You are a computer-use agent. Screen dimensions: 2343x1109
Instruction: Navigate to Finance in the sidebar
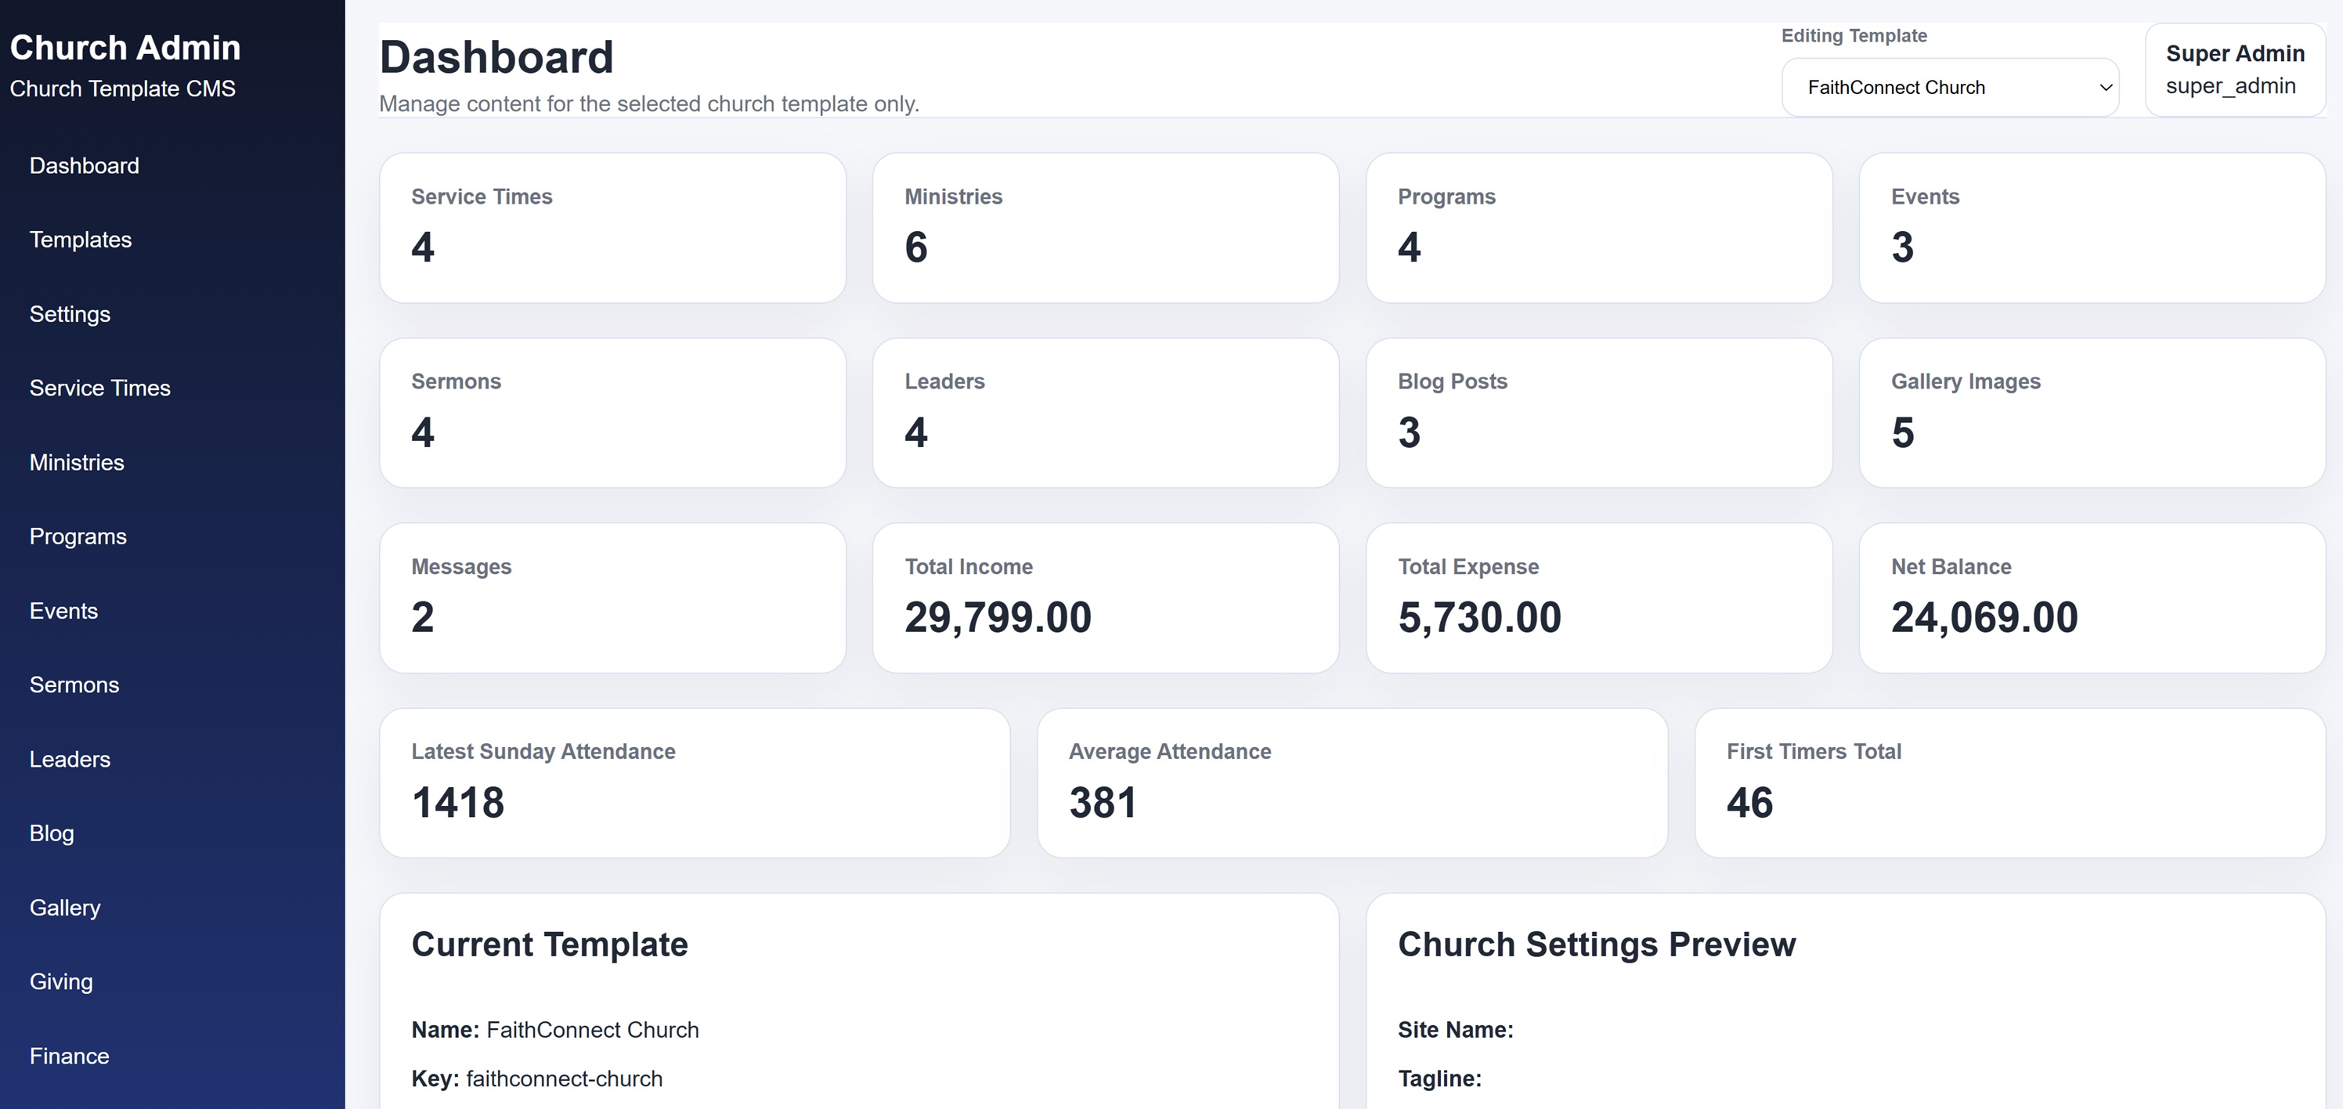click(69, 1055)
